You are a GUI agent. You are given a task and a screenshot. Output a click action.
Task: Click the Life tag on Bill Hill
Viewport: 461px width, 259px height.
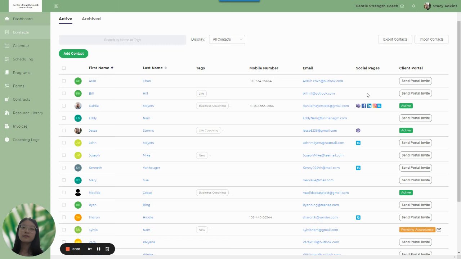(x=201, y=94)
